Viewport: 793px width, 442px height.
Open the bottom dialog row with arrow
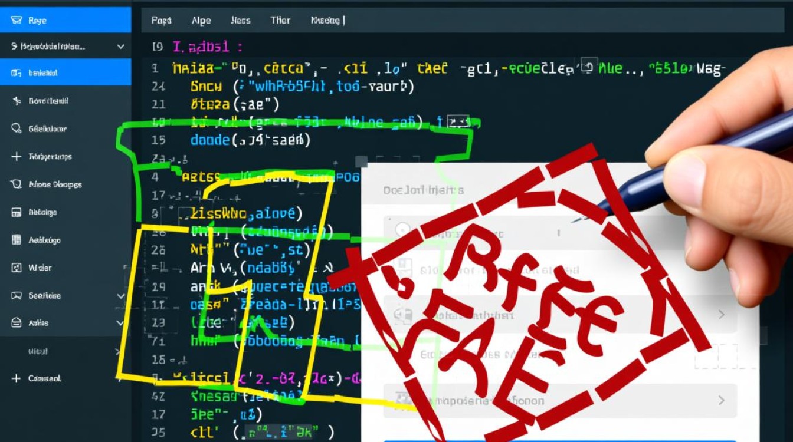721,400
